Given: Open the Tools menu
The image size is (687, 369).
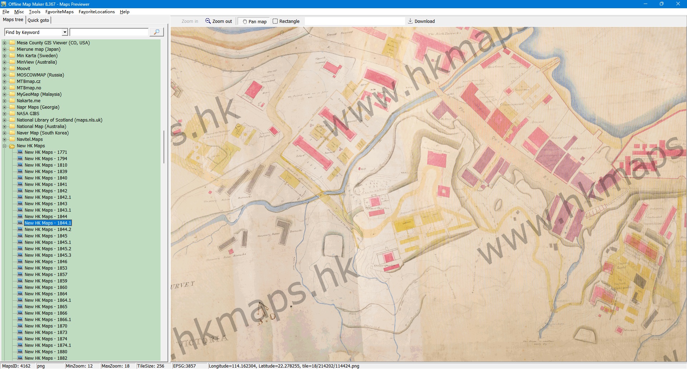Looking at the screenshot, I should pyautogui.click(x=34, y=12).
